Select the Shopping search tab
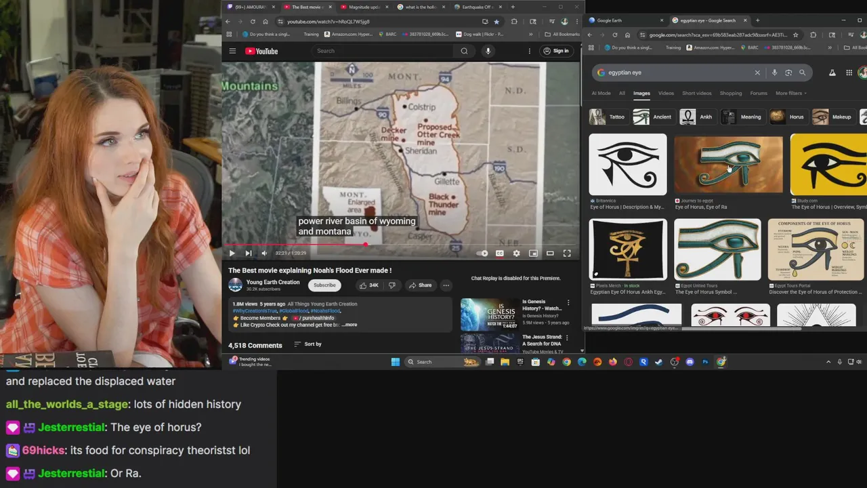This screenshot has width=867, height=488. 730,94
